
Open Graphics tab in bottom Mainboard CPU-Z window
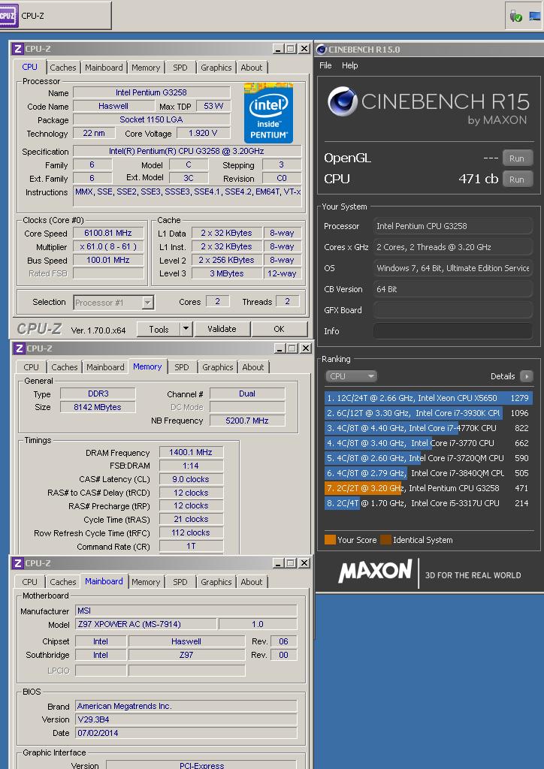[216, 582]
